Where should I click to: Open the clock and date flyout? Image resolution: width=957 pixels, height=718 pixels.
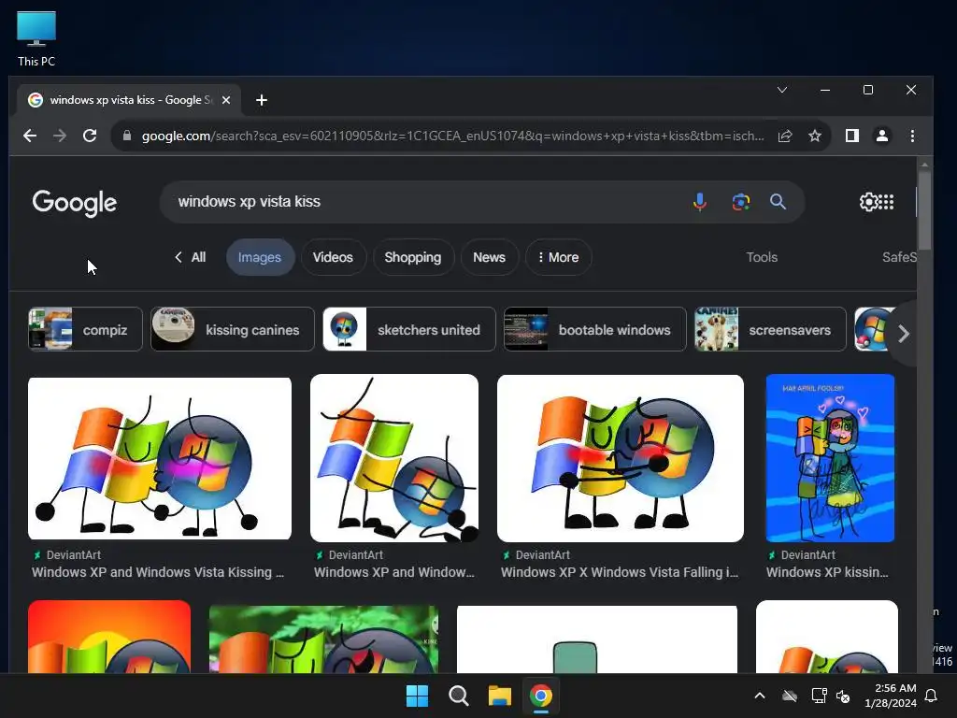click(x=891, y=696)
